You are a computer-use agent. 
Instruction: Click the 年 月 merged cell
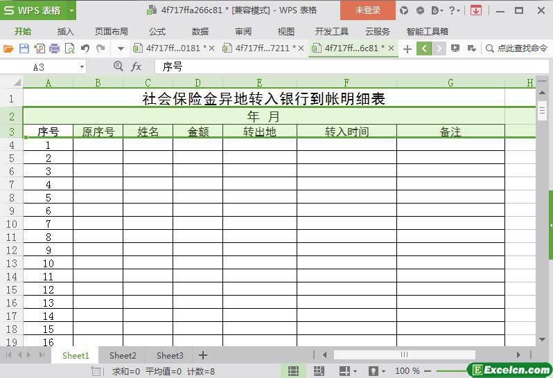[264, 116]
